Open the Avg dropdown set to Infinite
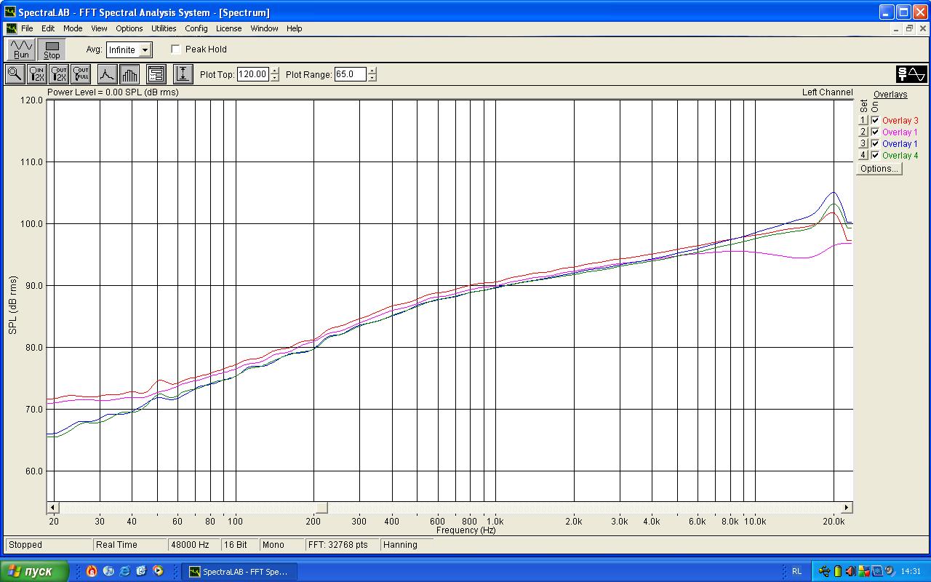Viewport: 931px width, 582px height. tap(145, 50)
